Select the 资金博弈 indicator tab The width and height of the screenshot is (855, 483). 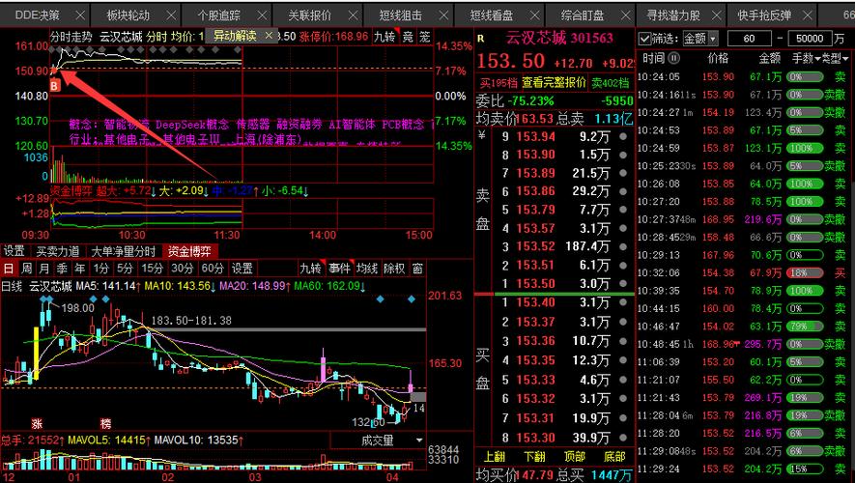coord(189,251)
